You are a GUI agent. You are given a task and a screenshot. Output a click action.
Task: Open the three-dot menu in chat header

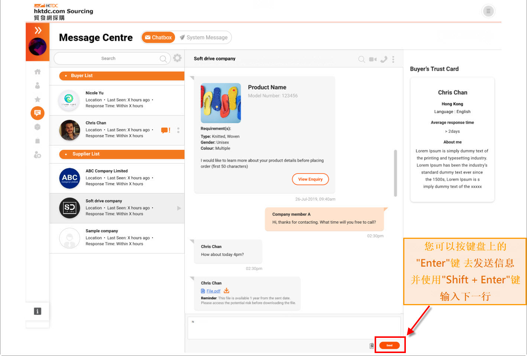pyautogui.click(x=393, y=59)
